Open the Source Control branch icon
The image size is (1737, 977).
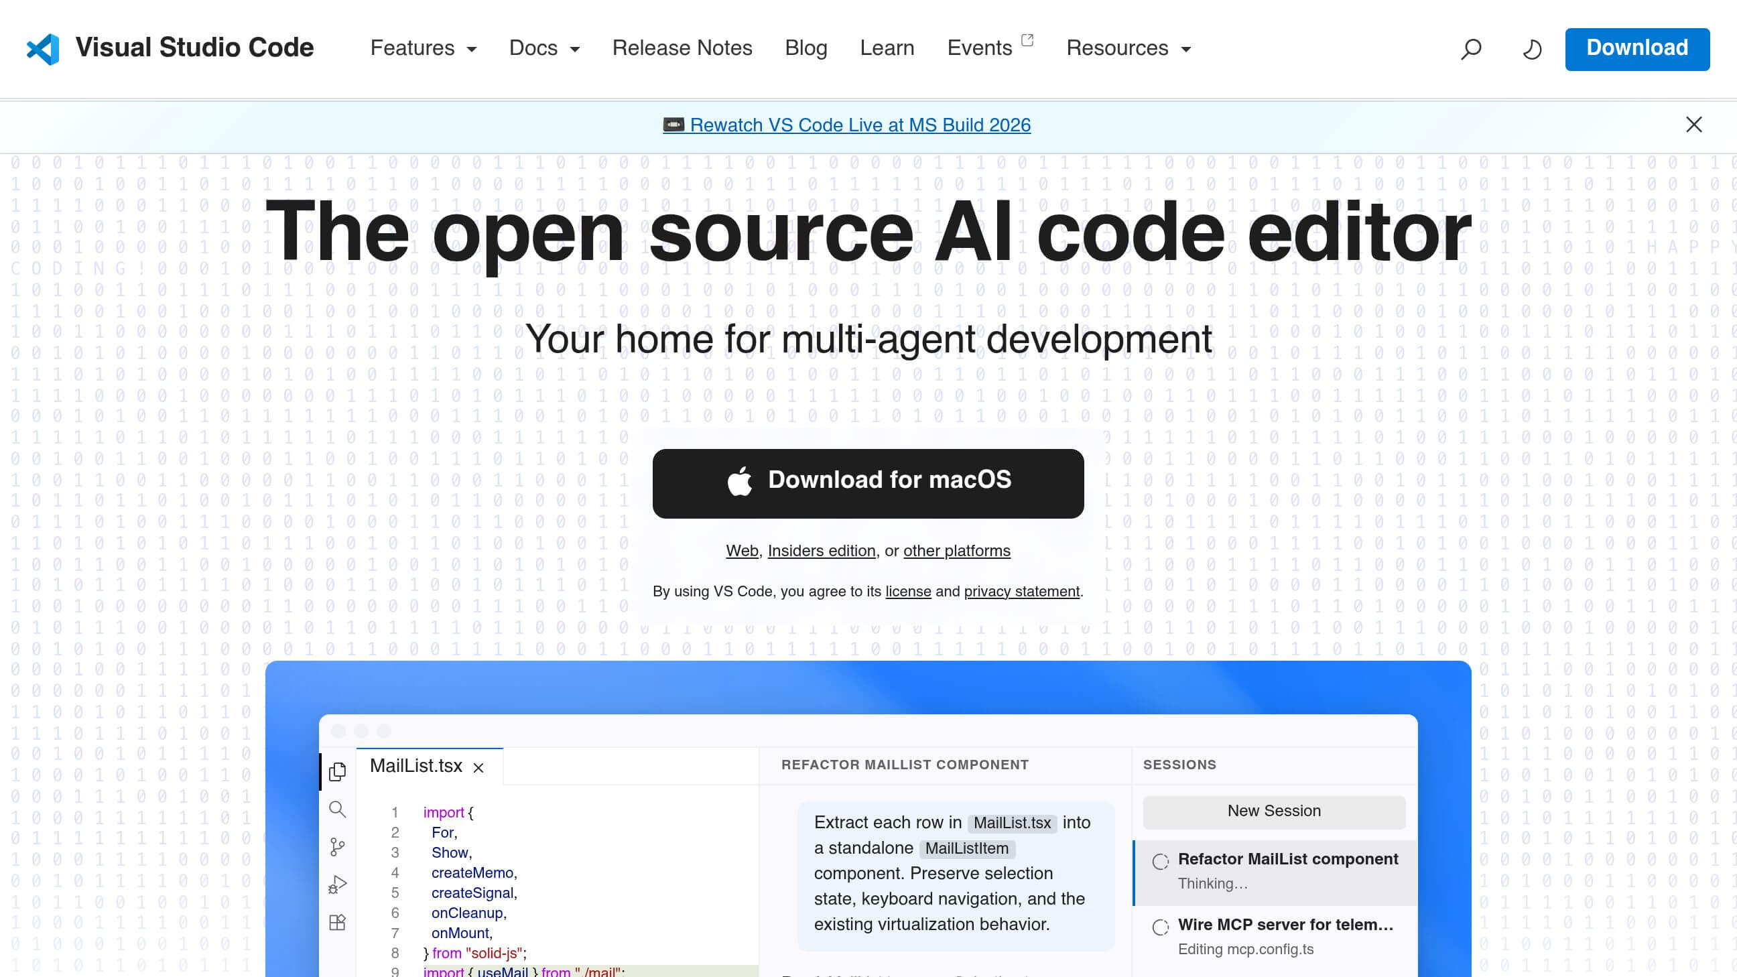337,847
